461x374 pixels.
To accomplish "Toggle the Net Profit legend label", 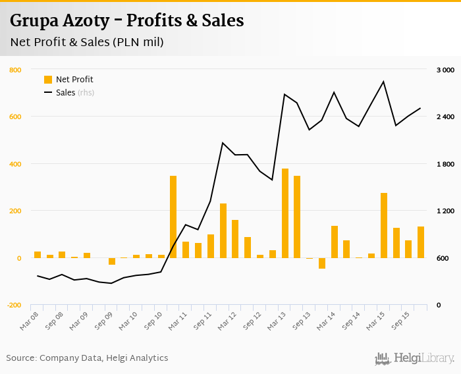I will click(74, 80).
